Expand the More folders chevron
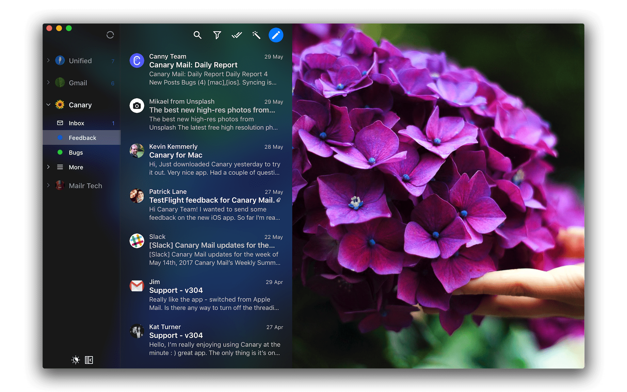This screenshot has width=627, height=392. point(48,167)
